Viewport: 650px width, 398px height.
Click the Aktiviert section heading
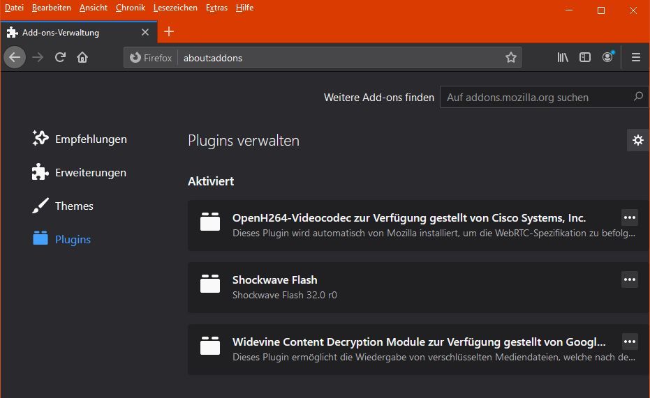coord(211,181)
